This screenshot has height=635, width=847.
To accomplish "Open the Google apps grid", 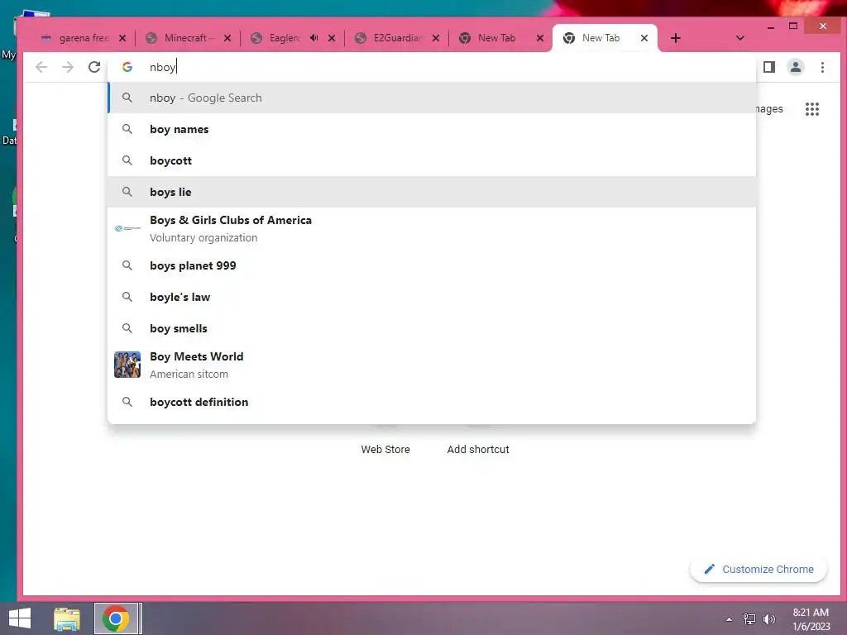I will pyautogui.click(x=812, y=109).
